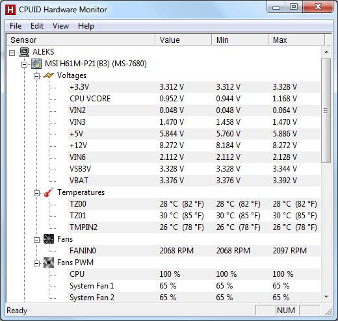Click the vertical scrollbar thumb
The width and height of the screenshot is (338, 321).
(x=326, y=110)
